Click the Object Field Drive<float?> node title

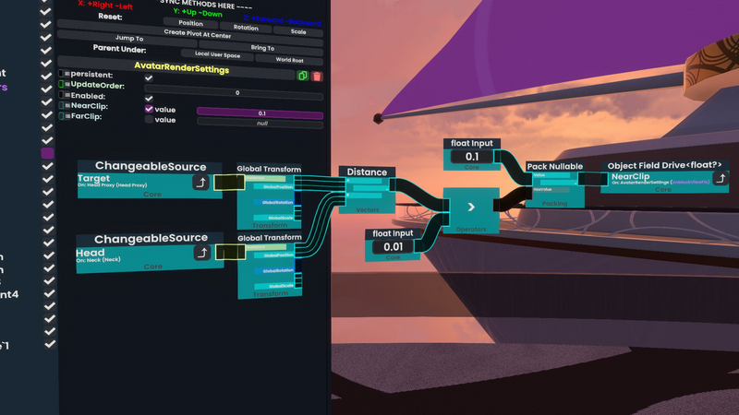click(664, 166)
